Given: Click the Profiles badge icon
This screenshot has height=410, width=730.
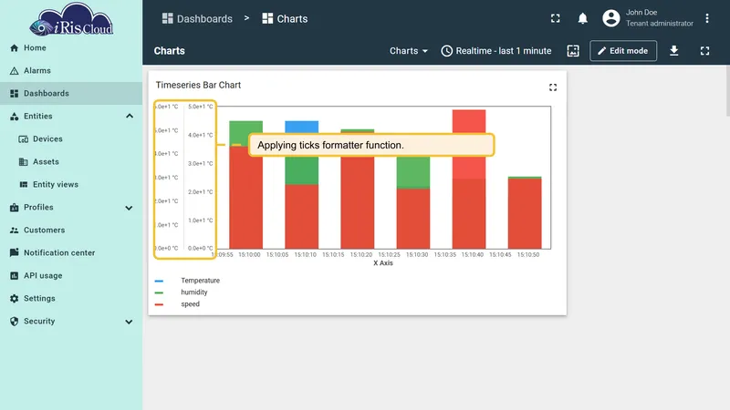Looking at the screenshot, I should 14,208.
